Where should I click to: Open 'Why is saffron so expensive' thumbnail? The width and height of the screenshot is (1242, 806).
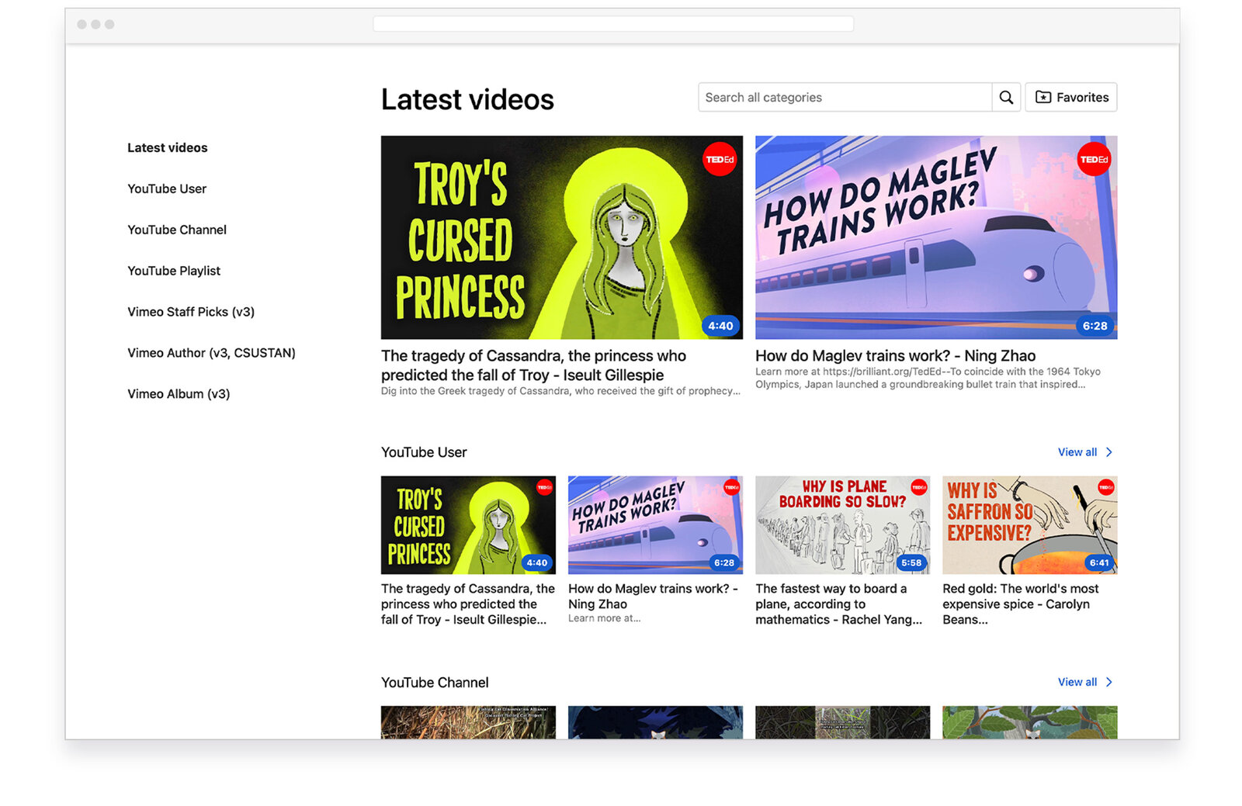1030,525
